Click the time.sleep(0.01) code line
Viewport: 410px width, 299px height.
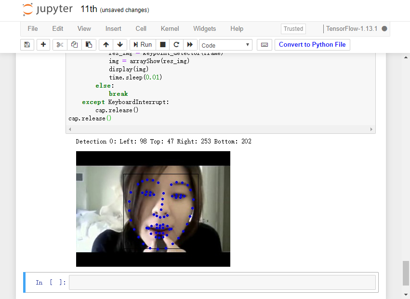tap(135, 78)
